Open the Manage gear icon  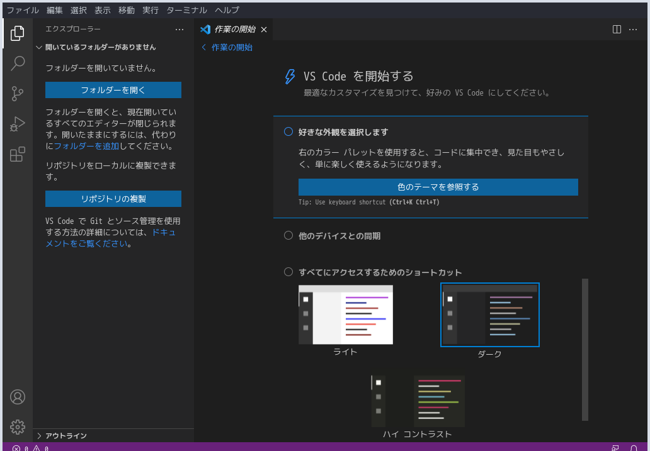[18, 426]
